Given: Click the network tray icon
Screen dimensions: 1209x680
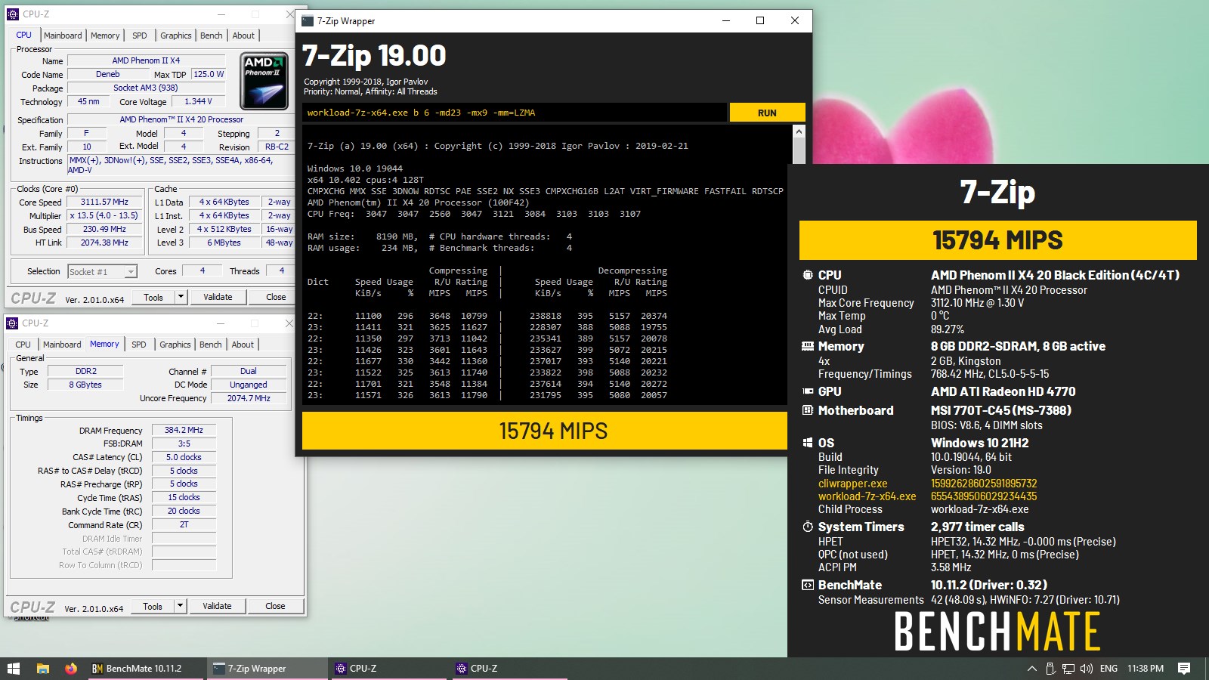Looking at the screenshot, I should click(1068, 669).
